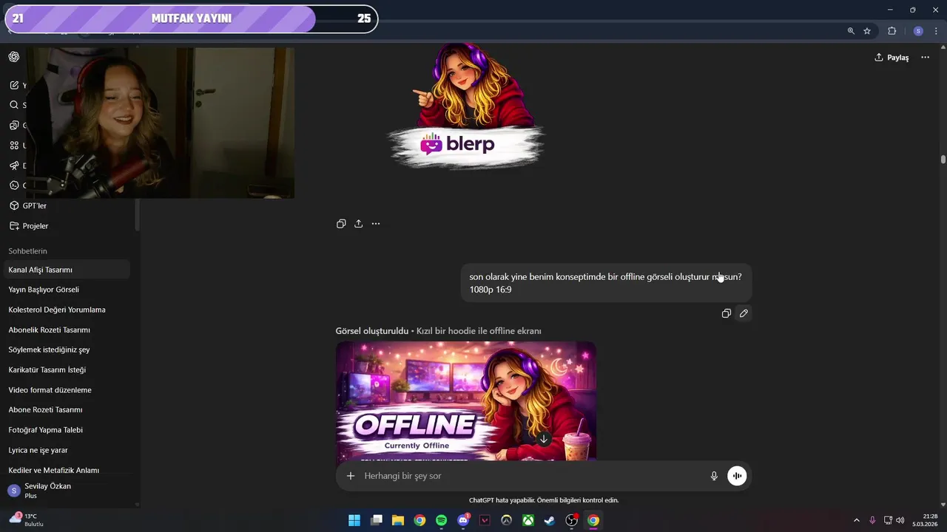Open the Fotoğraf Yapma Talebi chat
Image resolution: width=947 pixels, height=532 pixels.
click(x=67, y=429)
